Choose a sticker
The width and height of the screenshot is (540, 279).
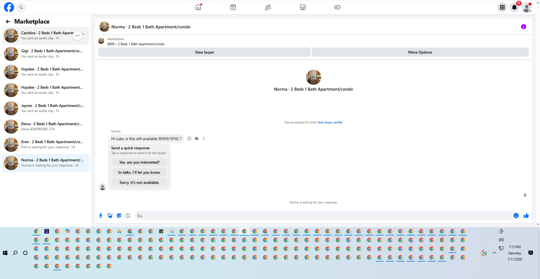[x=119, y=216]
